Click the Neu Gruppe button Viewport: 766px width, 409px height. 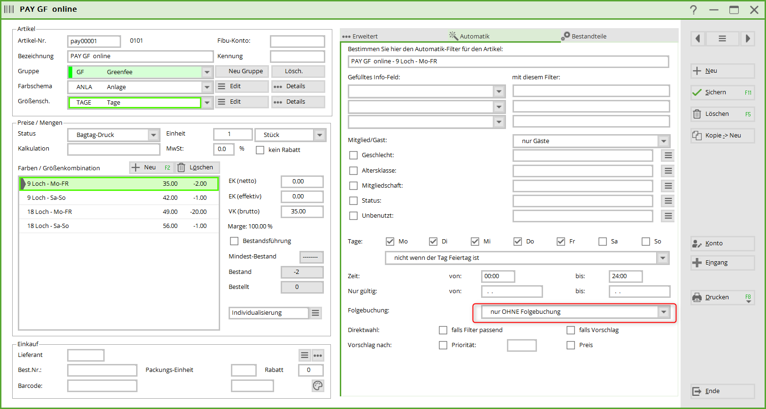242,71
